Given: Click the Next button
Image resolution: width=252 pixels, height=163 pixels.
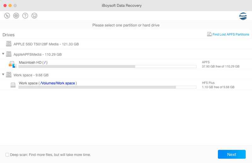Looking at the screenshot, I should (232, 154).
